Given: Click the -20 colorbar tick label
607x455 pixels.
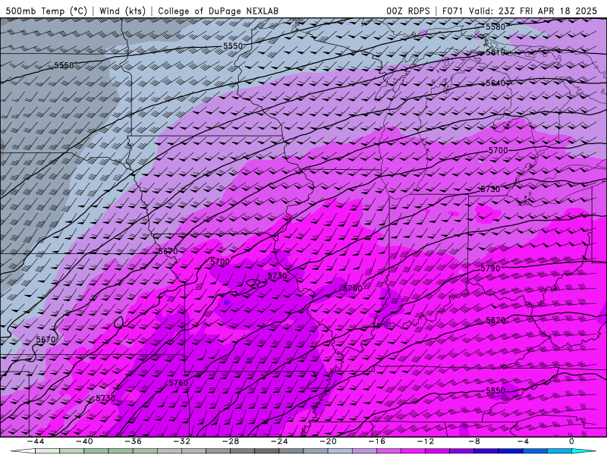Looking at the screenshot, I should pyautogui.click(x=329, y=441).
